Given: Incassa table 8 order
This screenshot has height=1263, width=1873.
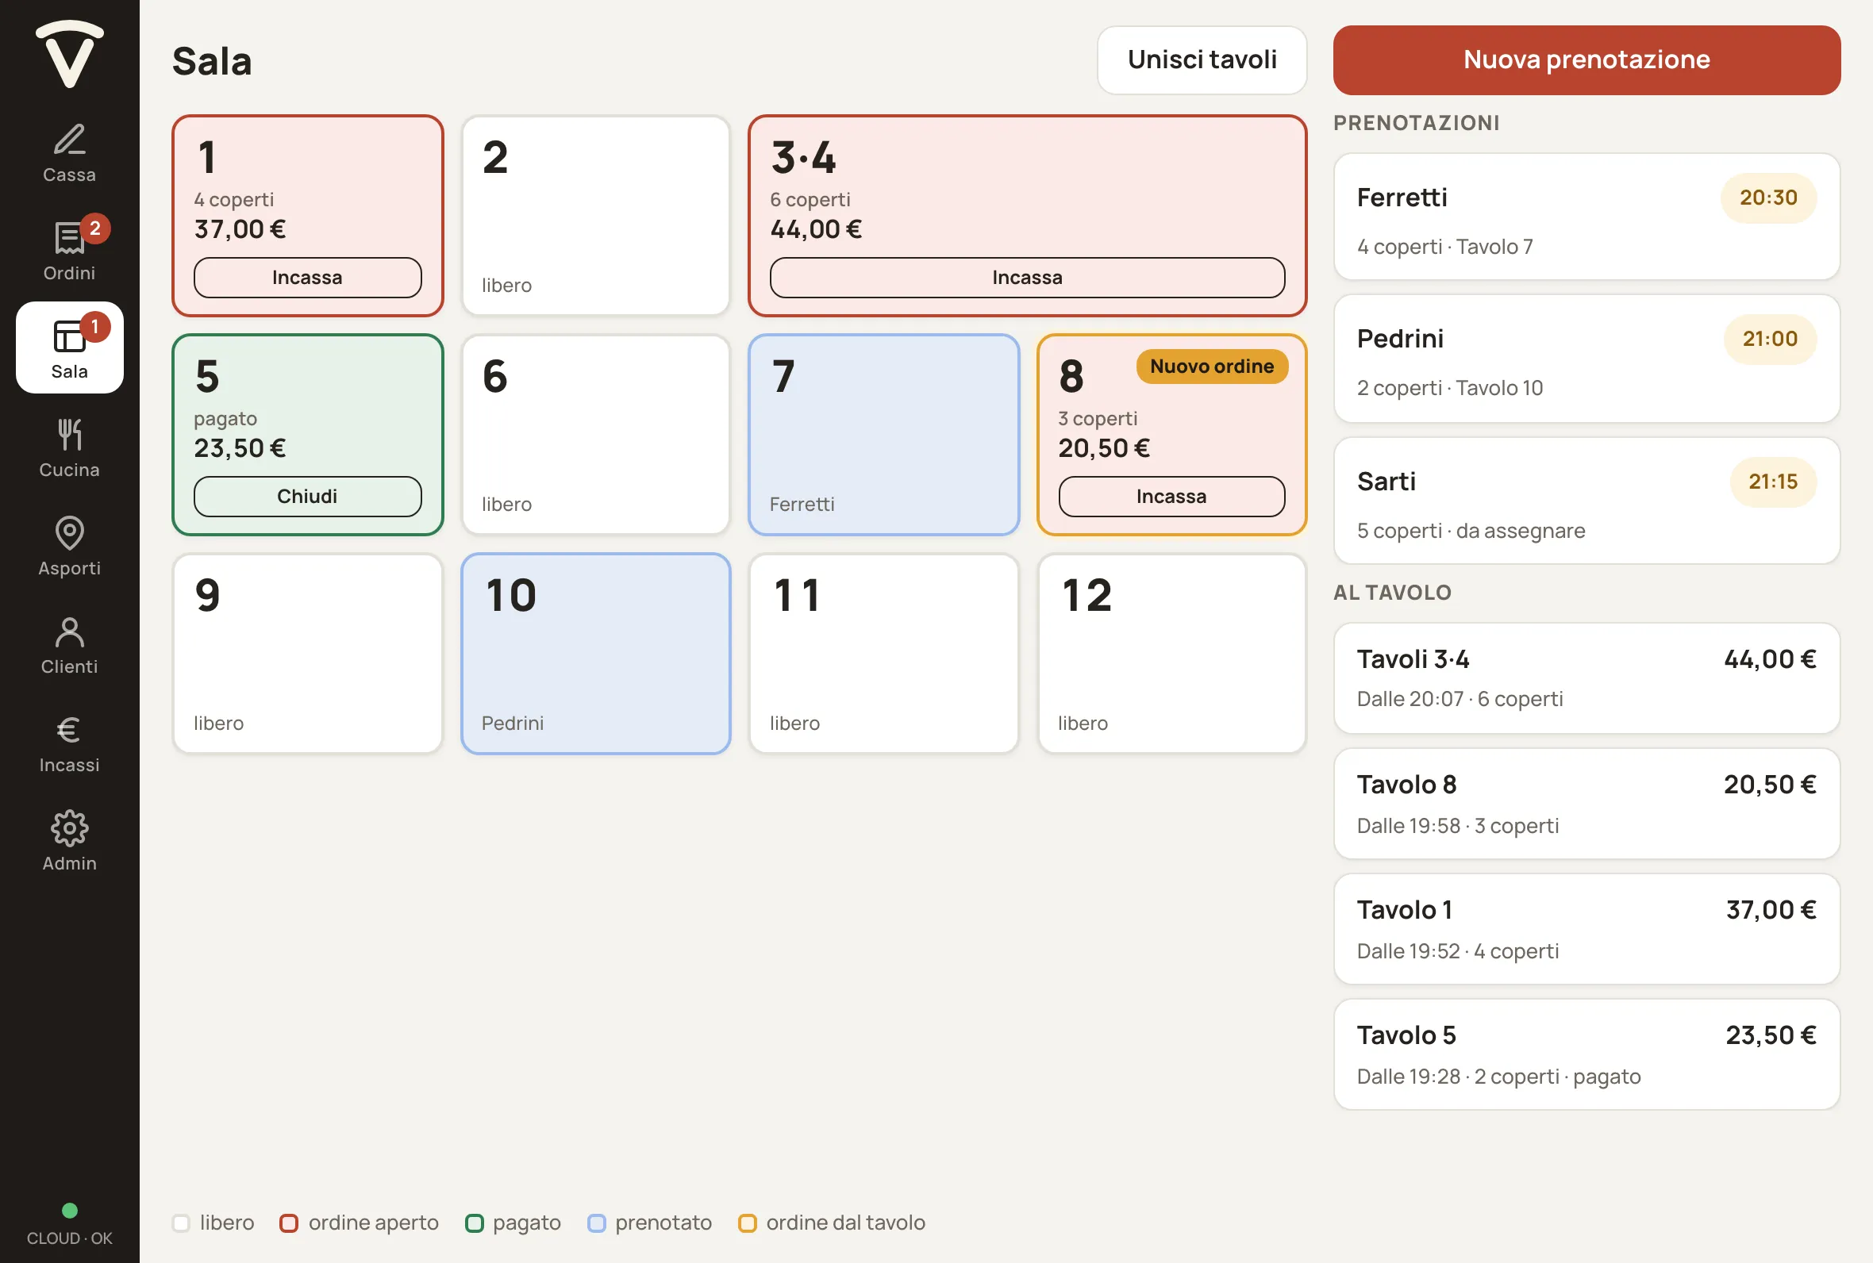Looking at the screenshot, I should click(x=1171, y=497).
